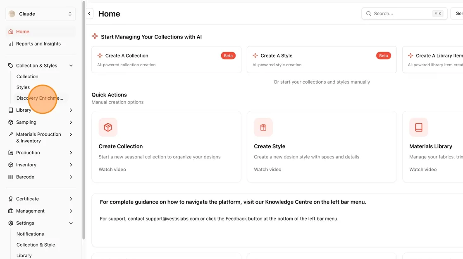This screenshot has width=463, height=259.
Task: Click the Reports and Insights bar chart icon
Action: tap(11, 44)
